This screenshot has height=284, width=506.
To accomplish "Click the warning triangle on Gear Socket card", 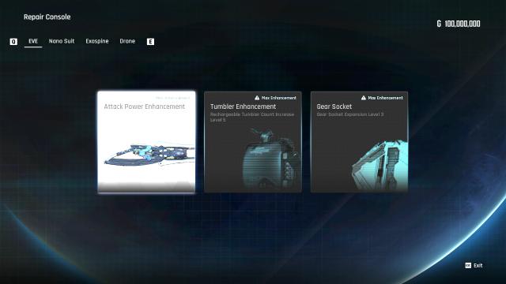I will [x=364, y=98].
